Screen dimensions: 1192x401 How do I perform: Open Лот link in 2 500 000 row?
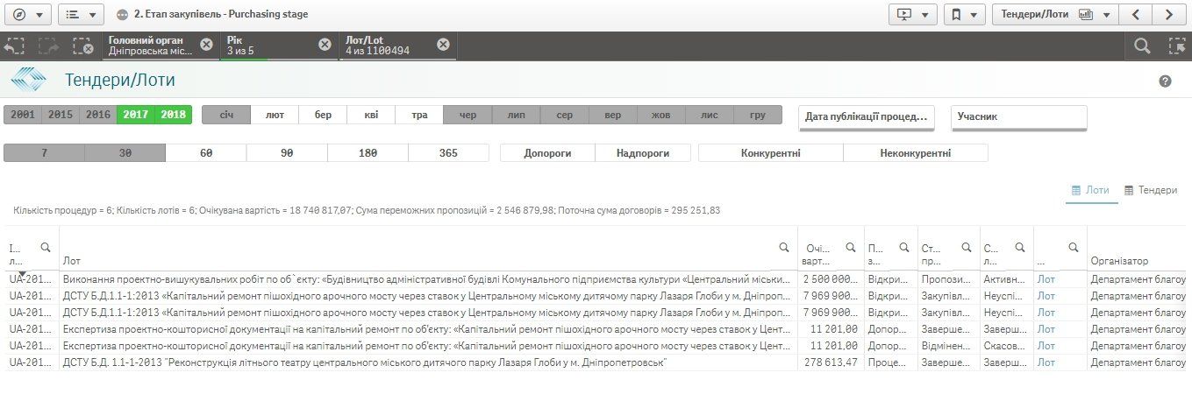[1046, 279]
